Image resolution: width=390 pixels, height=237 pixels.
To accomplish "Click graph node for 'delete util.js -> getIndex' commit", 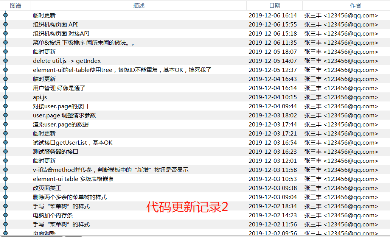I will 5,61.
